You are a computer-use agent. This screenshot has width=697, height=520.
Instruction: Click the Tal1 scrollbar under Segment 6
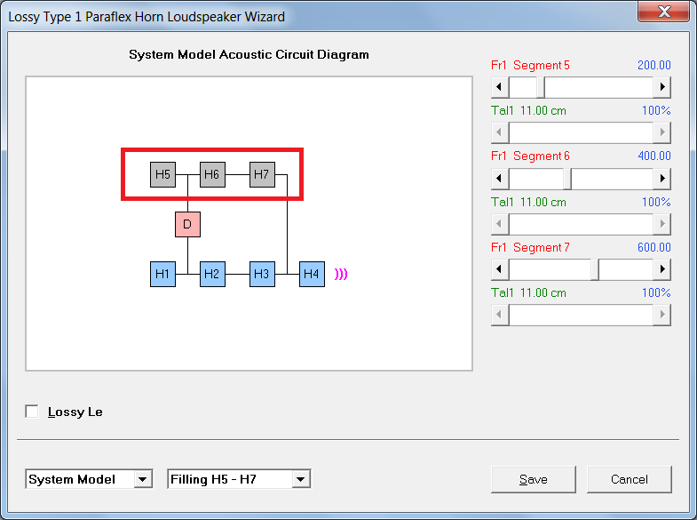tap(581, 224)
